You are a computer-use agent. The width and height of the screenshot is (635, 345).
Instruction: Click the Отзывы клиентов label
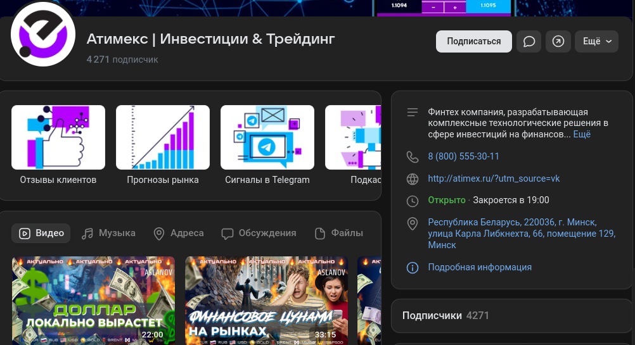coord(58,180)
